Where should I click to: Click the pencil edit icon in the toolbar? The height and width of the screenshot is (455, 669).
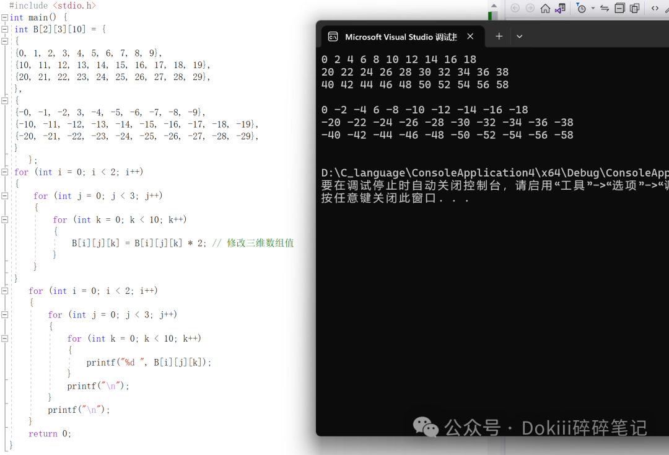[x=667, y=10]
